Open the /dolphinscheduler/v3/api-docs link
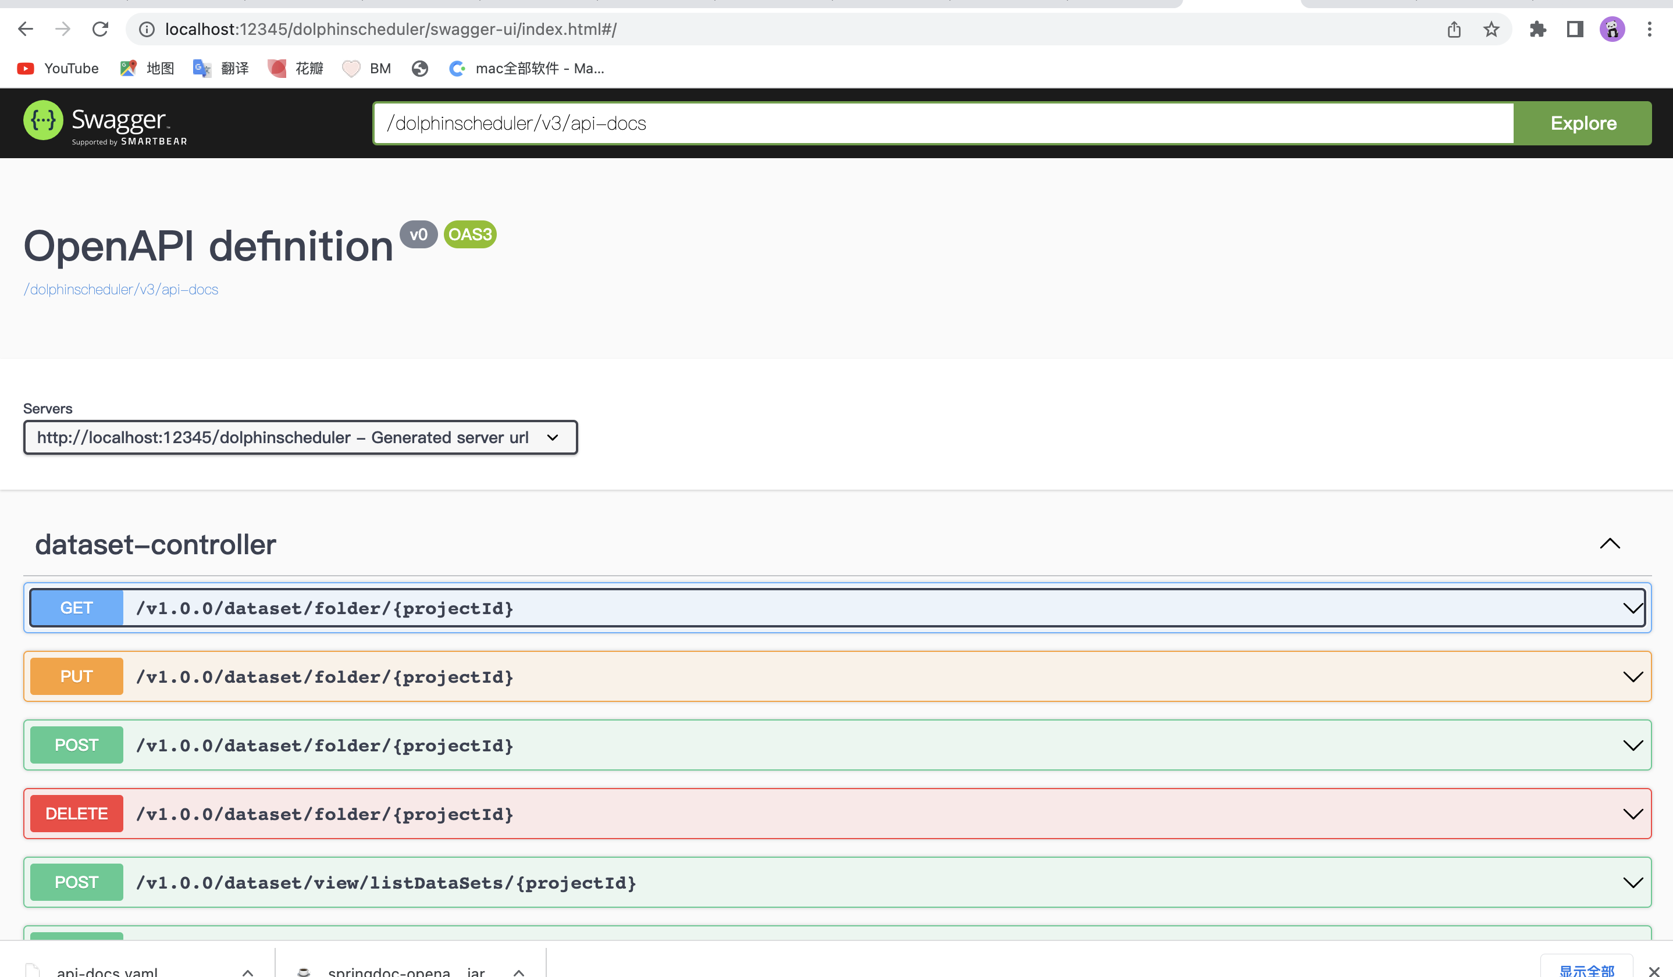Image resolution: width=1673 pixels, height=977 pixels. (x=121, y=290)
